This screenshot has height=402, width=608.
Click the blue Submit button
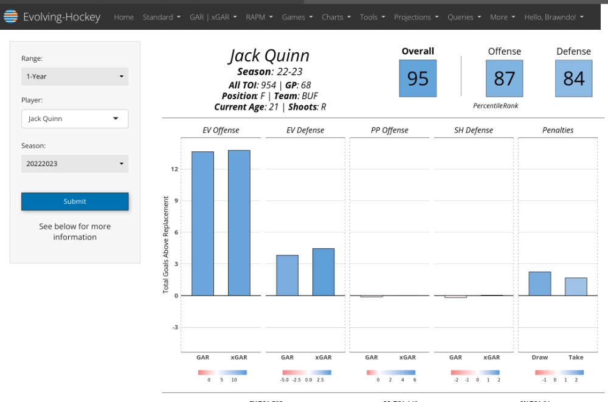click(75, 201)
